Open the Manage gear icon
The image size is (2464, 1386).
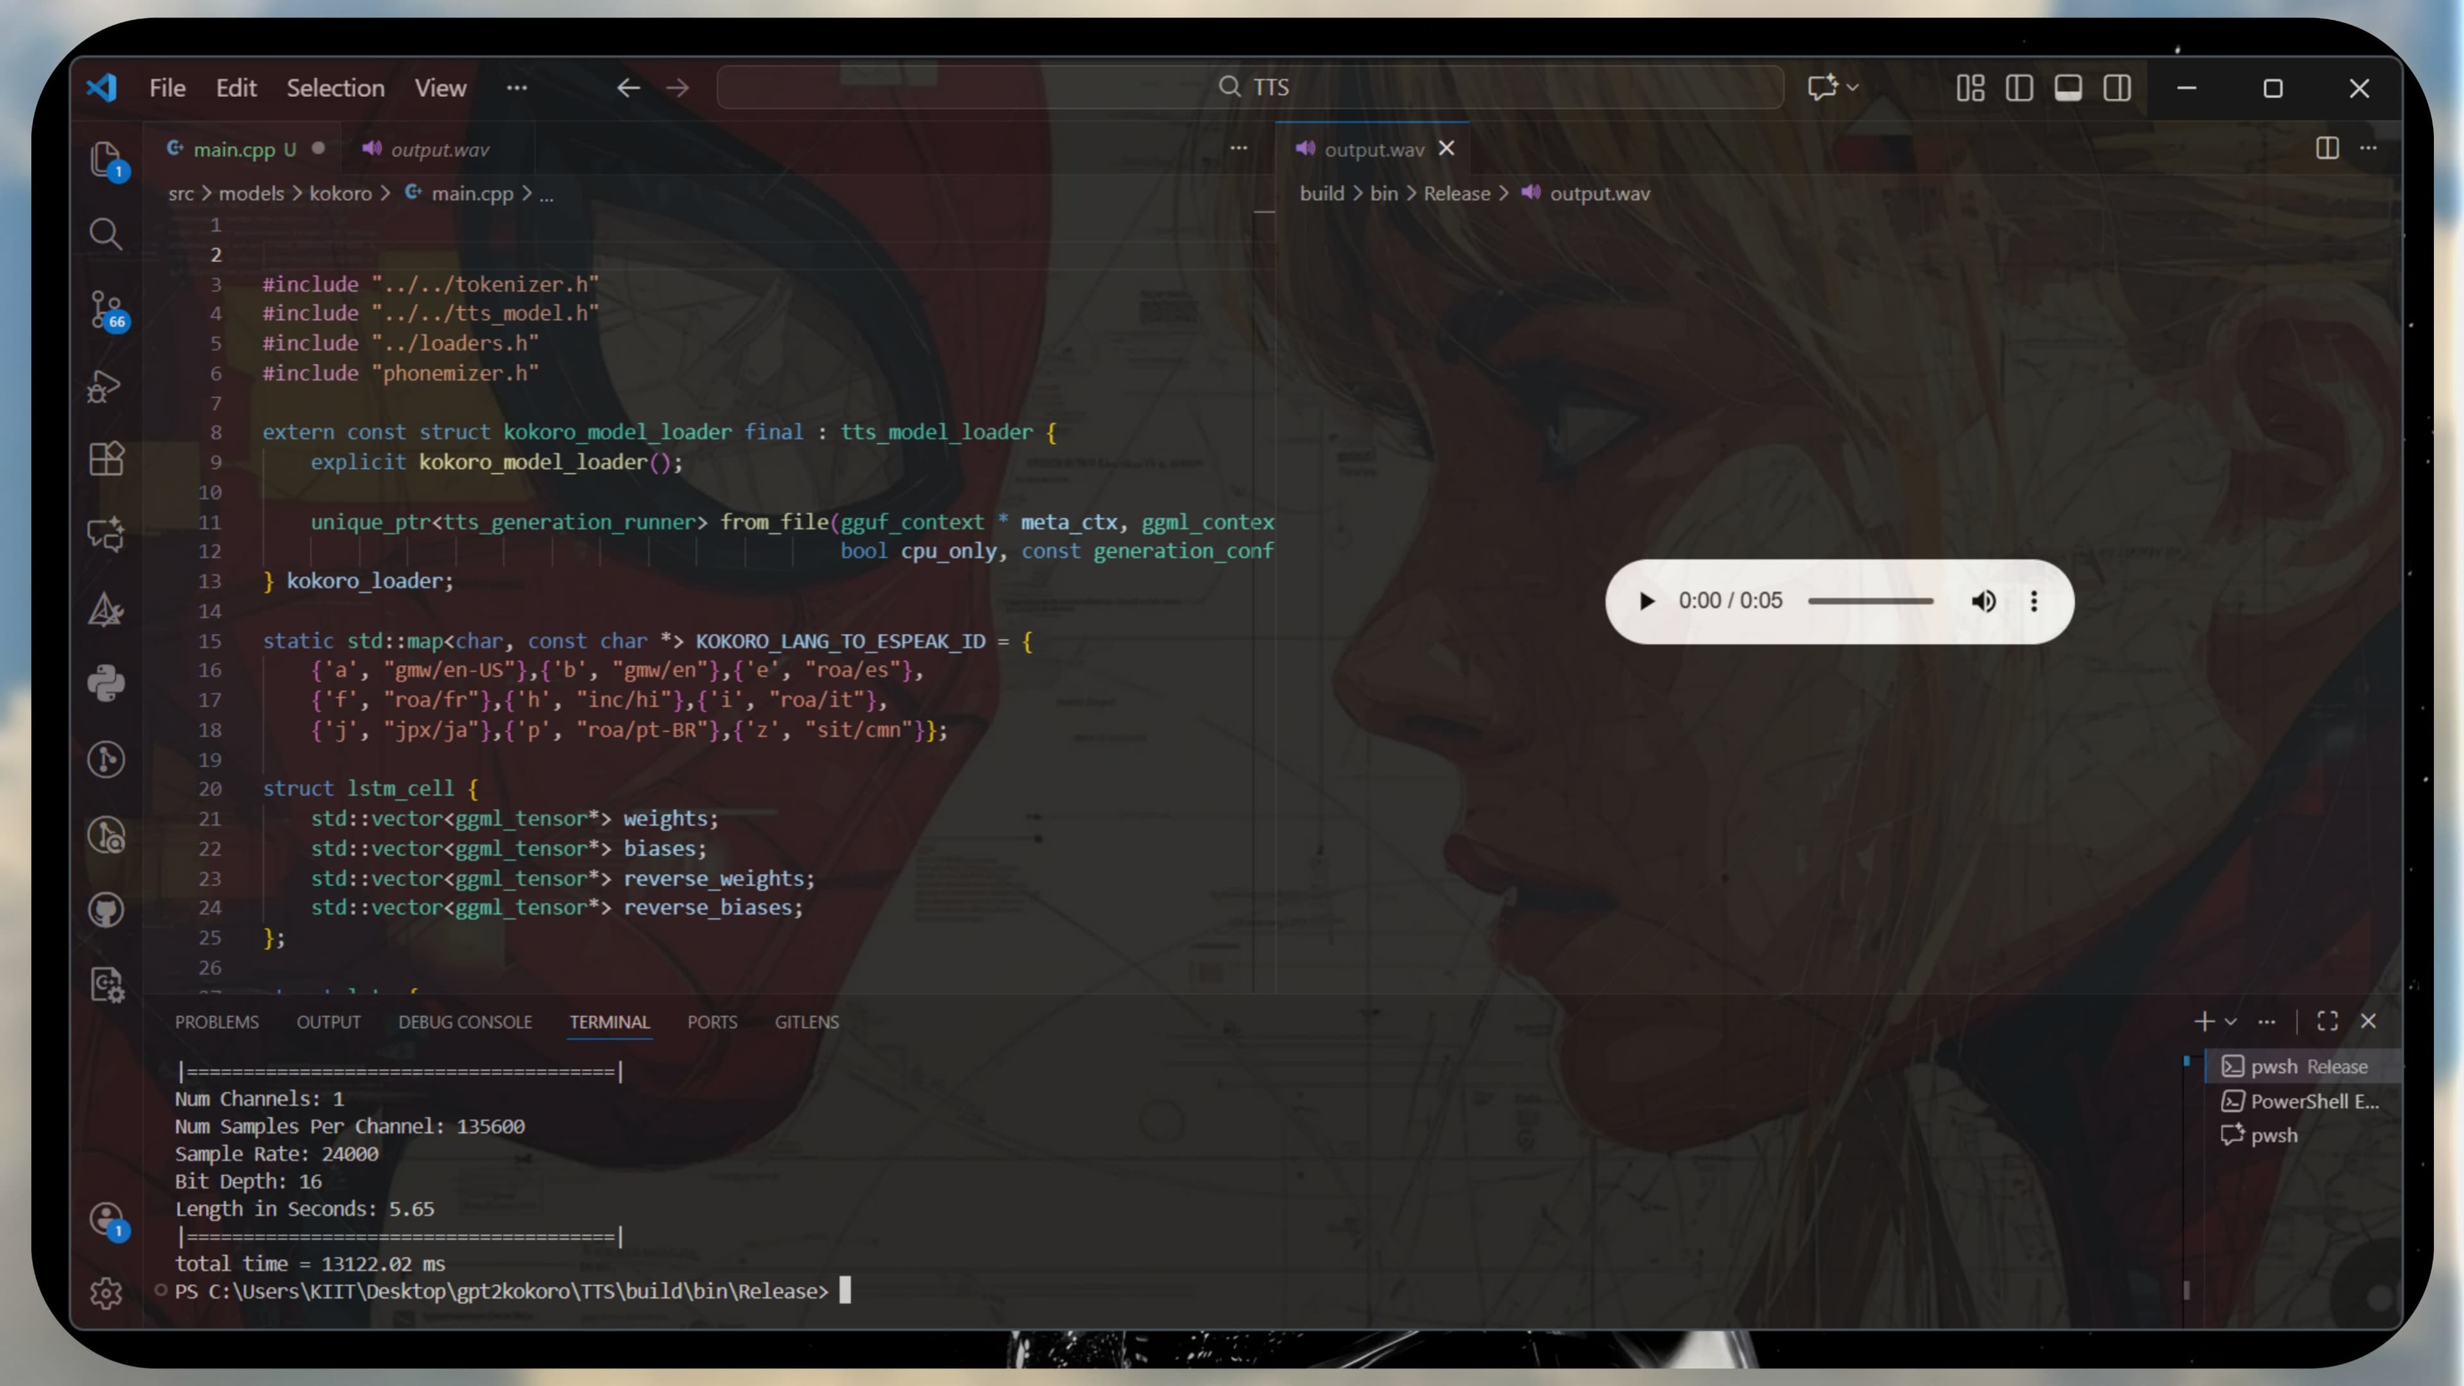[105, 1293]
